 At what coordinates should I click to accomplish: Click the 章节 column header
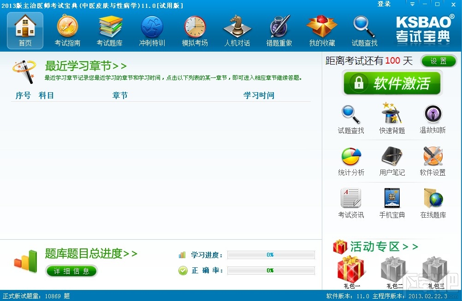click(120, 95)
